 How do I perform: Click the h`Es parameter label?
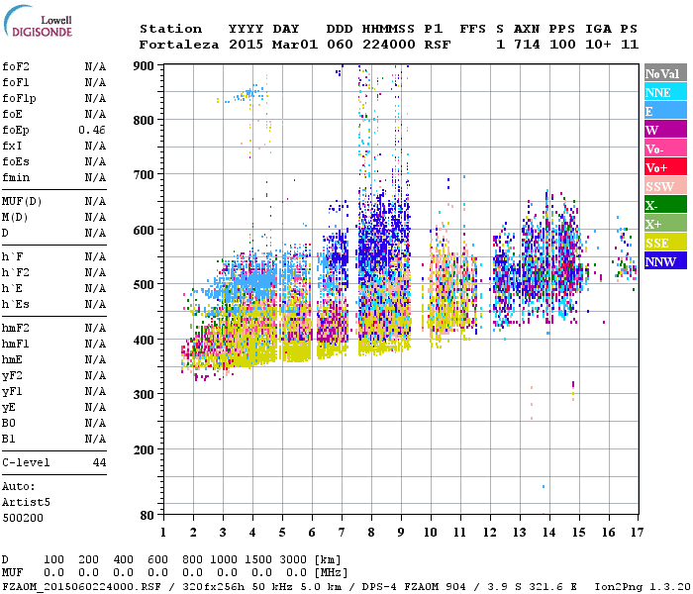point(16,305)
